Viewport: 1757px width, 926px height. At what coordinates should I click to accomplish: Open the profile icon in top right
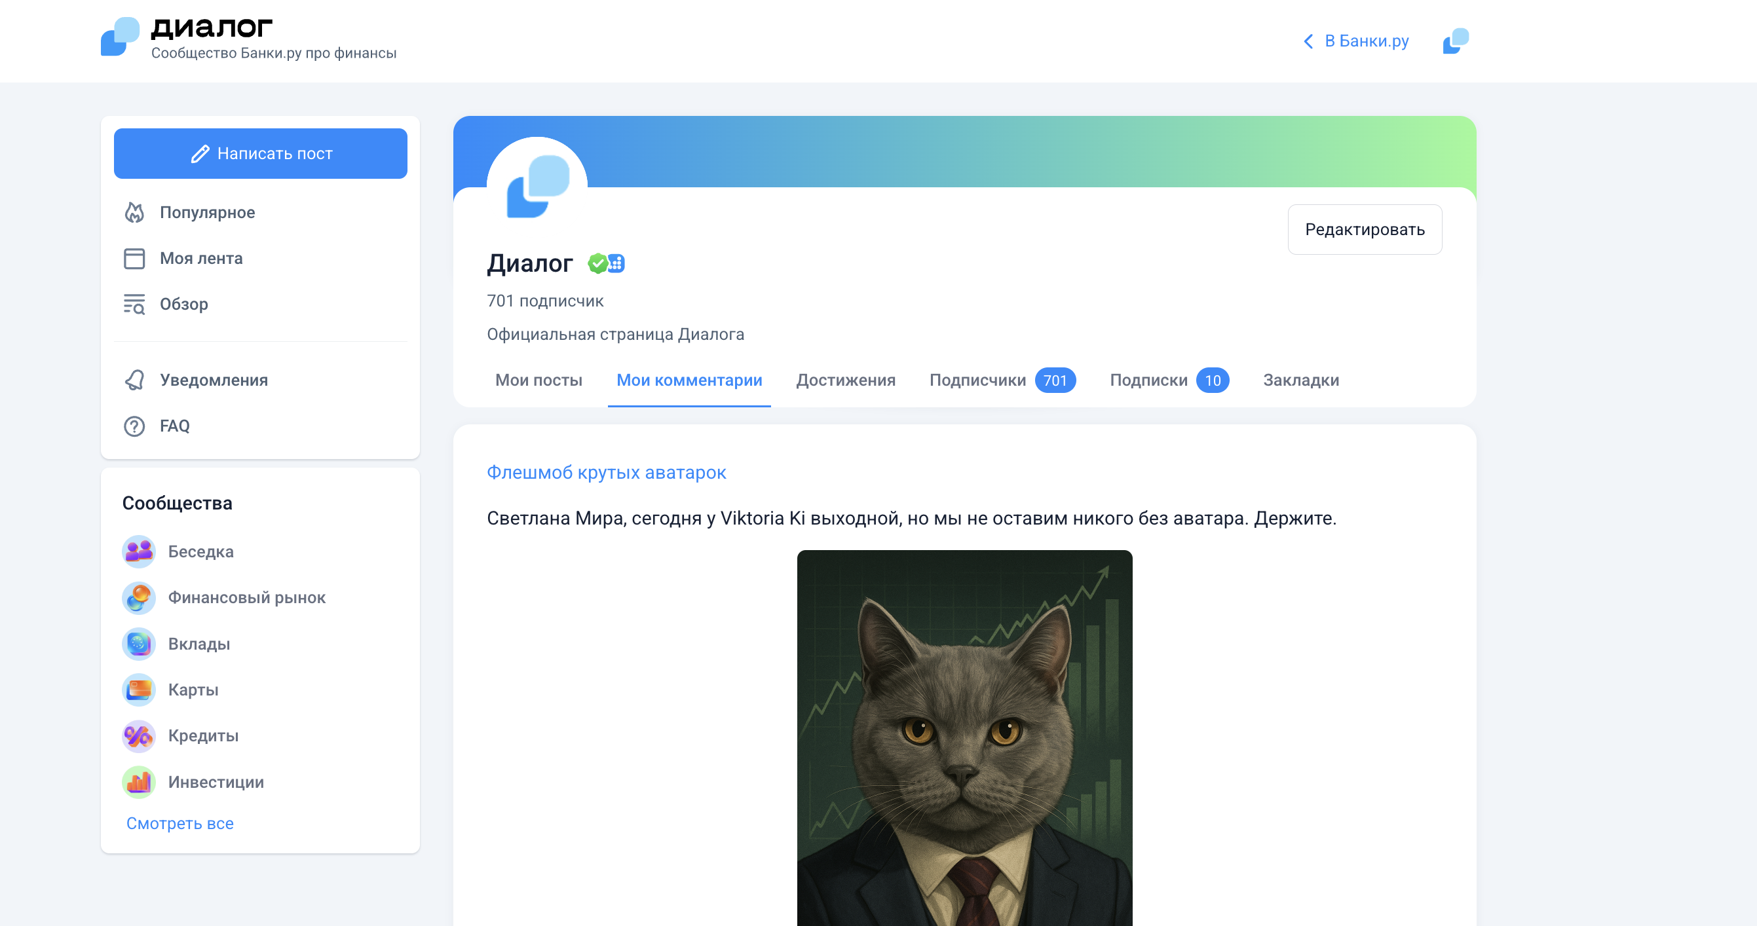tap(1456, 41)
